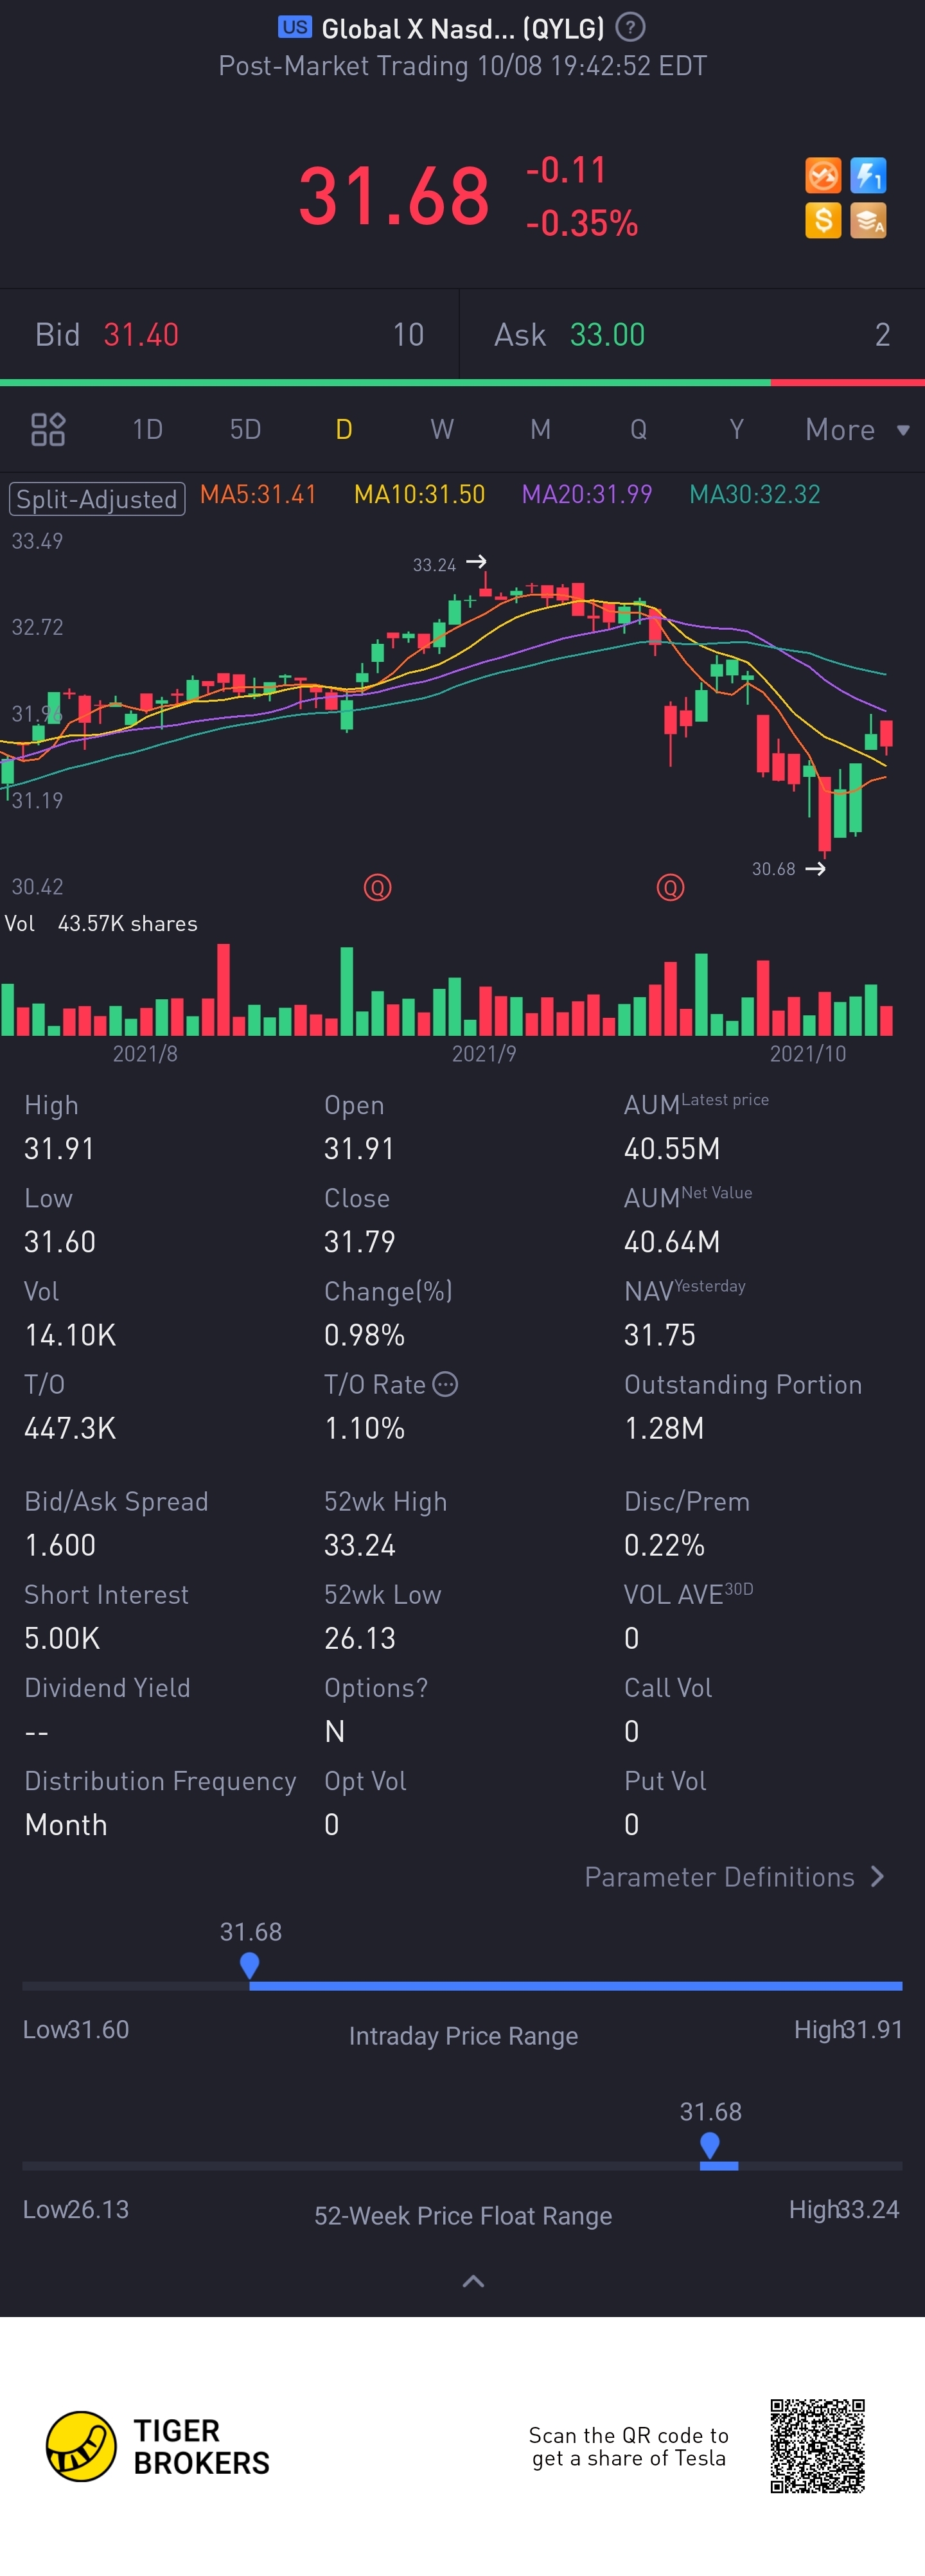The width and height of the screenshot is (925, 2576).
Task: Tap the Tiger Brokers logo
Action: 158,2446
